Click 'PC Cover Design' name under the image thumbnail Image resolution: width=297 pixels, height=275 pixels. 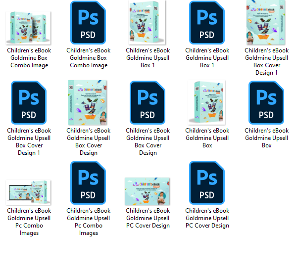[148, 218]
